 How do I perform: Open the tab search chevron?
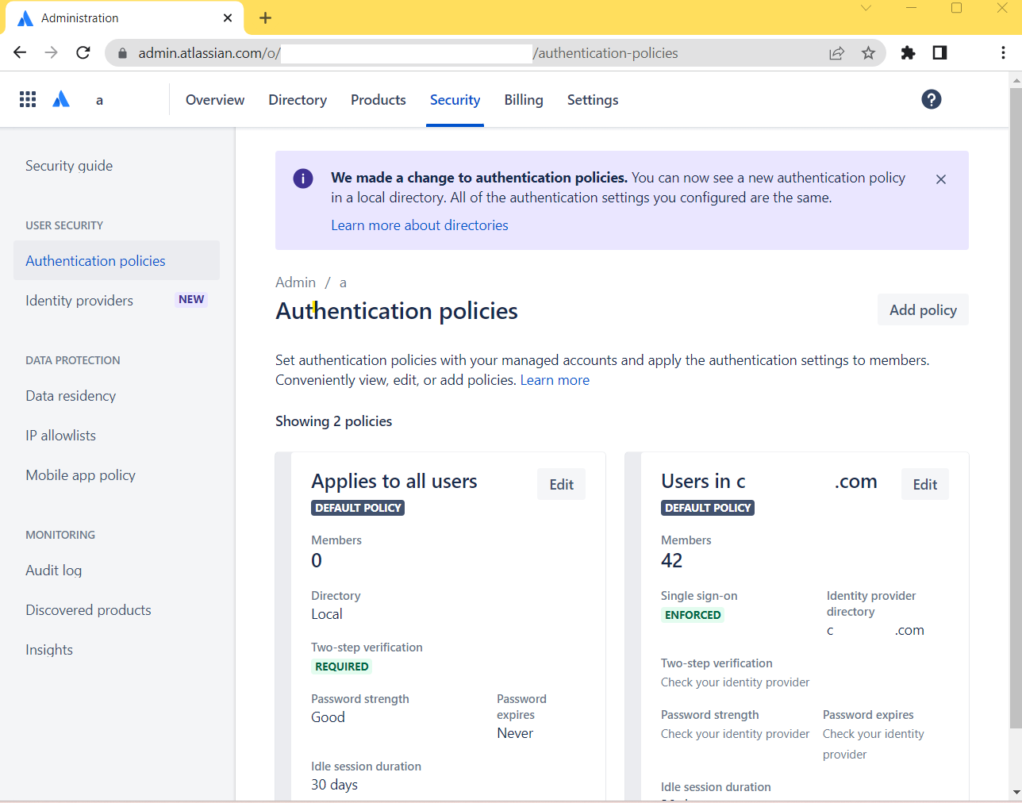pyautogui.click(x=866, y=8)
